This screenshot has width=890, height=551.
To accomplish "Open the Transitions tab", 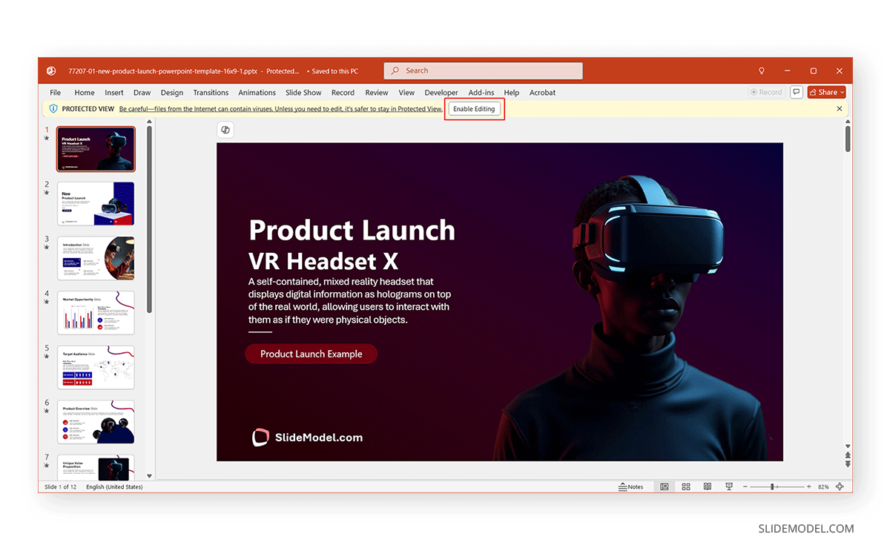I will tap(211, 93).
